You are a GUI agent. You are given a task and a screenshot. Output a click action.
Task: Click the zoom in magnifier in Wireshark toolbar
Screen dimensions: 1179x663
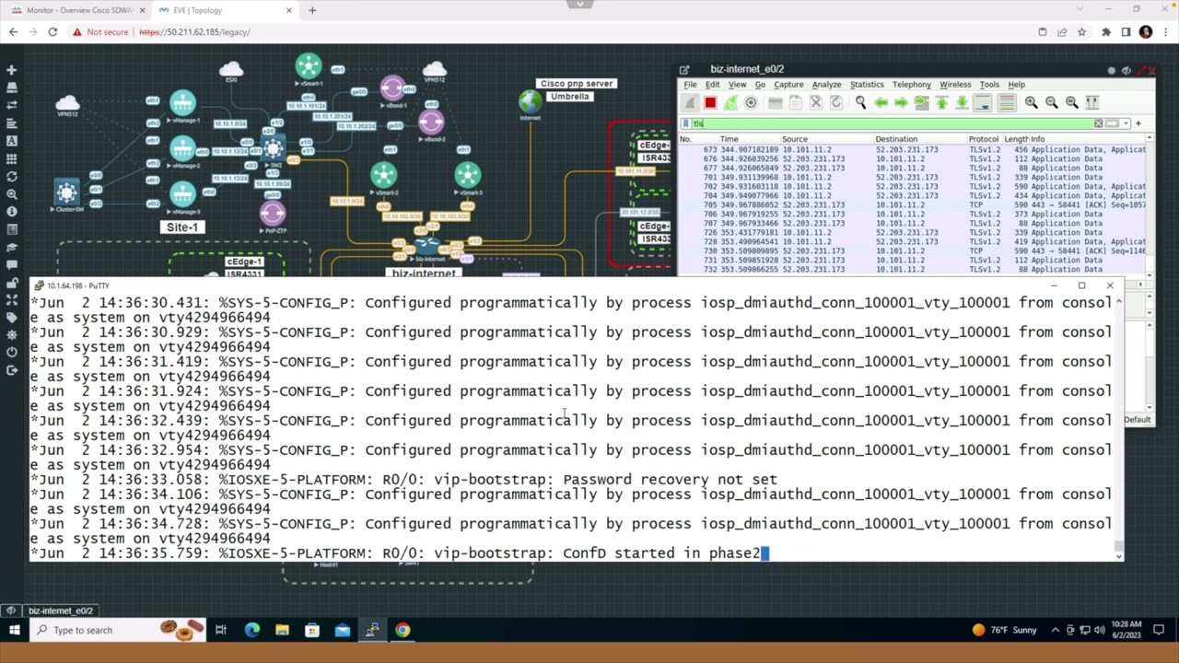[x=1031, y=103]
